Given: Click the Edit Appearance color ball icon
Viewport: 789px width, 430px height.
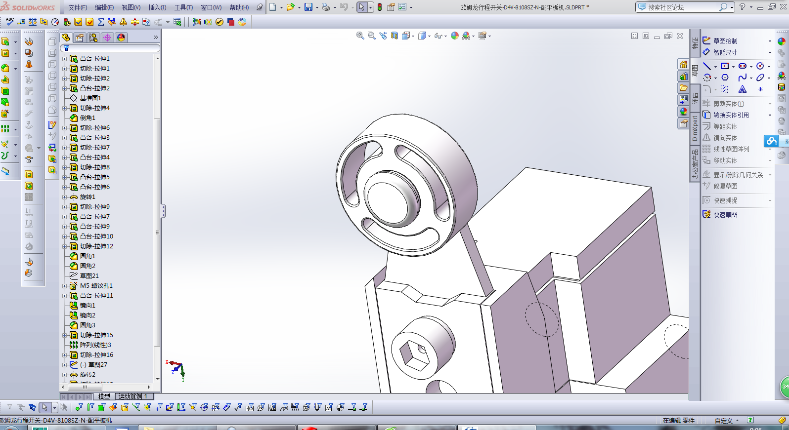Looking at the screenshot, I should tap(455, 36).
